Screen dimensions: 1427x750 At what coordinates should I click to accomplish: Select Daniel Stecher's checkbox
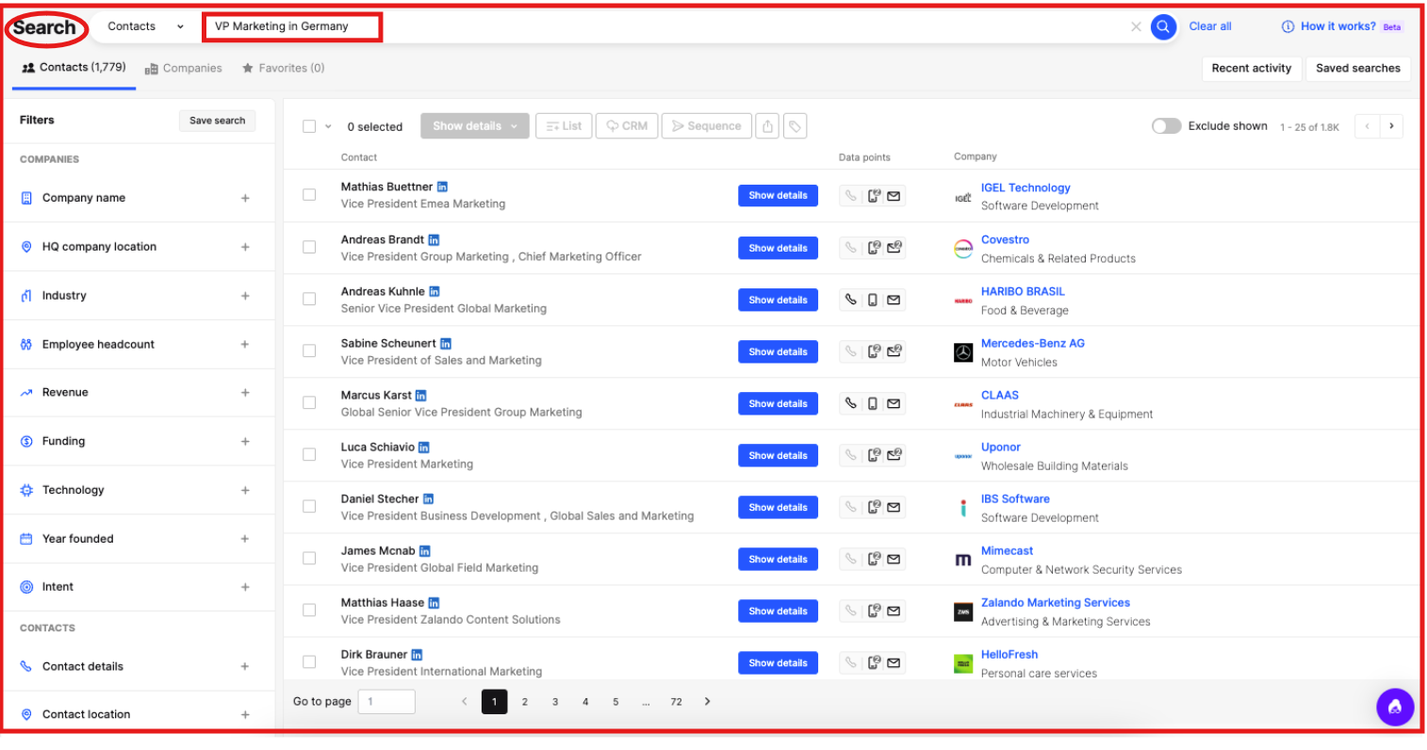click(x=309, y=506)
